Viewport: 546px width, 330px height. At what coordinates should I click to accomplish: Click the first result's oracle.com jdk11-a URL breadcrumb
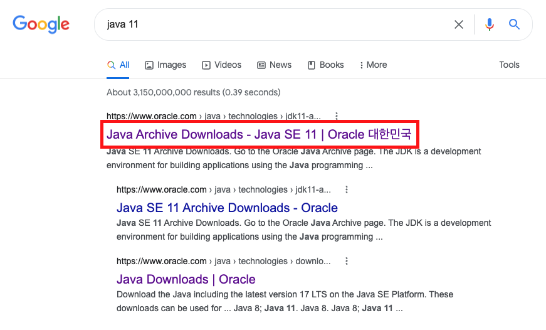coord(214,116)
